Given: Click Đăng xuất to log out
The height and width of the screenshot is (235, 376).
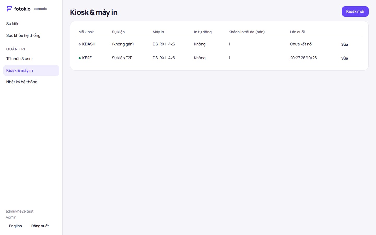Looking at the screenshot, I should [40, 226].
